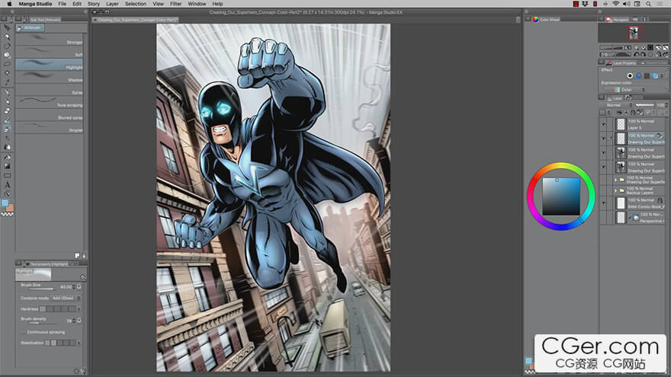The height and width of the screenshot is (377, 671).
Task: Click the Brush density value stepper
Action: coord(74,321)
